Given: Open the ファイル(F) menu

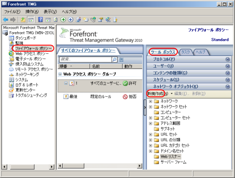Looking at the screenshot, I should [12, 12].
